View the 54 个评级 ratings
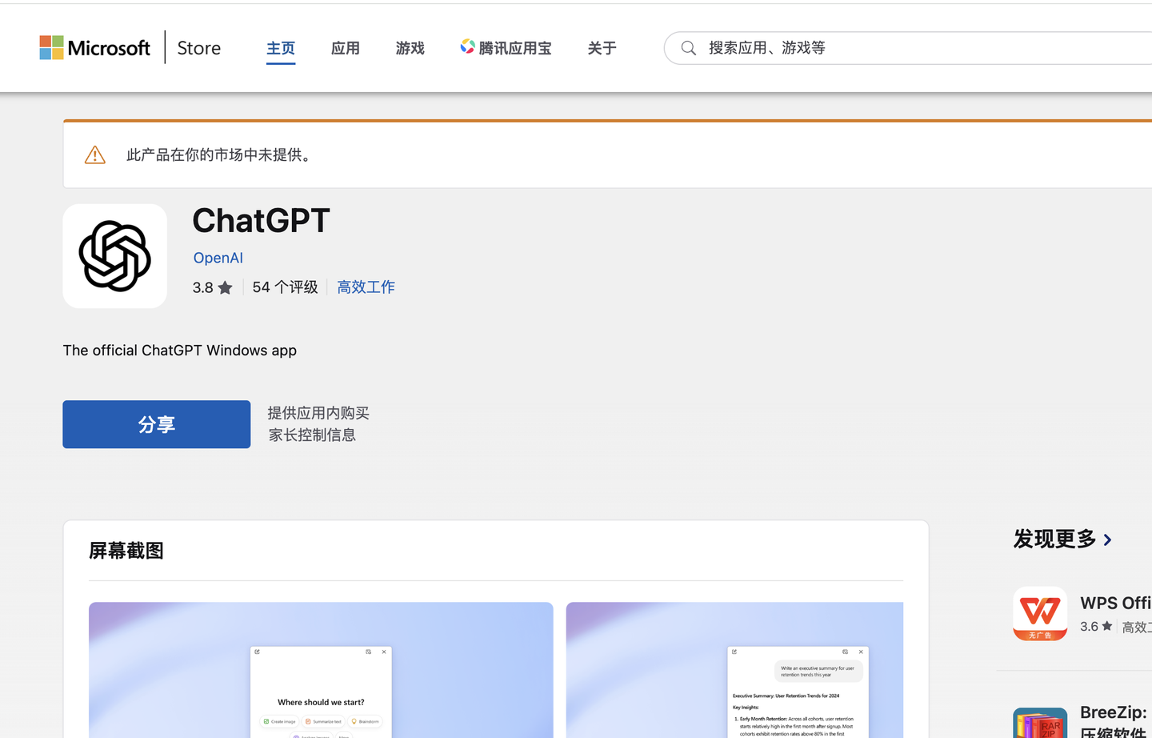The width and height of the screenshot is (1152, 738). pos(285,287)
